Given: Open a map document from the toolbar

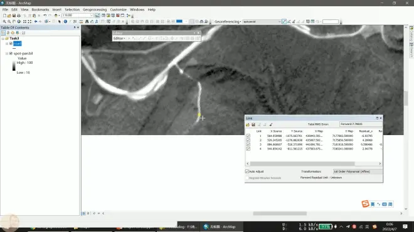Looking at the screenshot, I should [9, 16].
